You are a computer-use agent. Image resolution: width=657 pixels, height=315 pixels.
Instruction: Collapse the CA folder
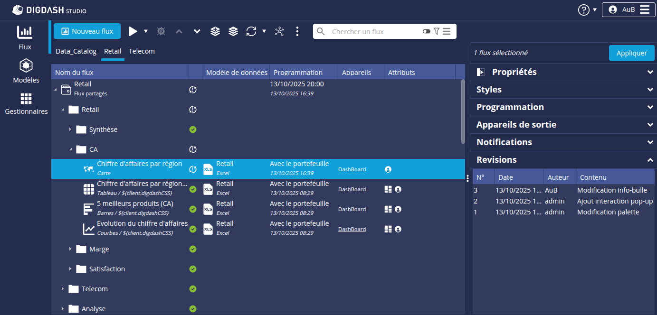point(70,149)
